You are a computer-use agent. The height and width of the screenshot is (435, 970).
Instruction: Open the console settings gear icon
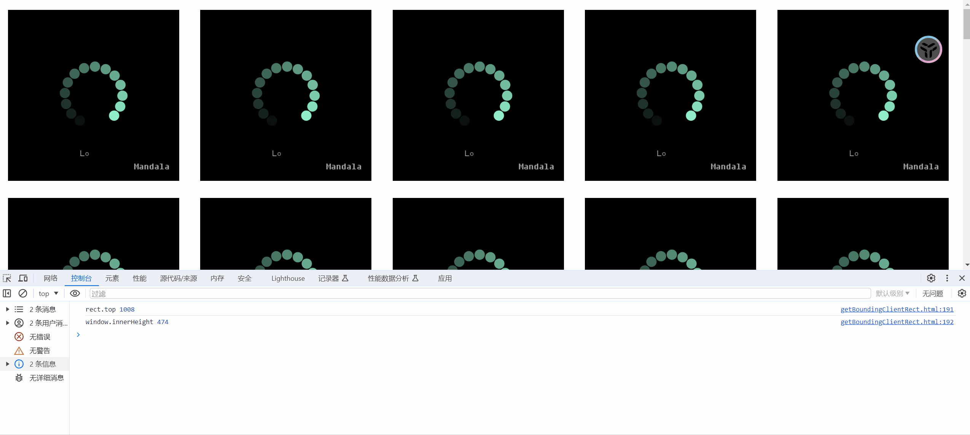(962, 293)
